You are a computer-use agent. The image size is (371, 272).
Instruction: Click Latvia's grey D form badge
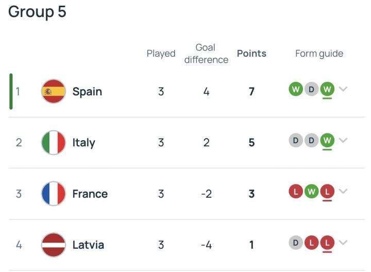[x=295, y=243]
